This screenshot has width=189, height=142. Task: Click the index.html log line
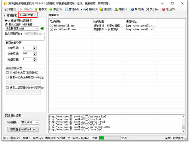point(76,130)
